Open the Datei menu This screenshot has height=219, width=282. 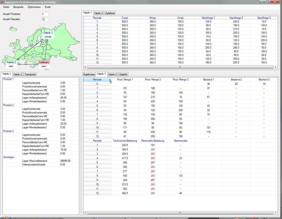click(6, 7)
